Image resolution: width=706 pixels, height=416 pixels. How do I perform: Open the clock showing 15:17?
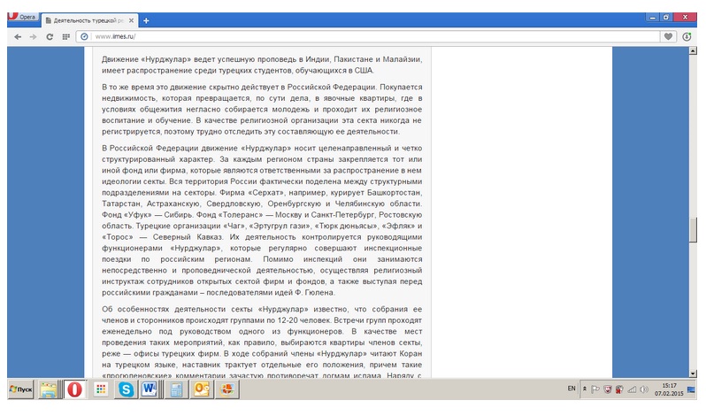click(x=669, y=389)
